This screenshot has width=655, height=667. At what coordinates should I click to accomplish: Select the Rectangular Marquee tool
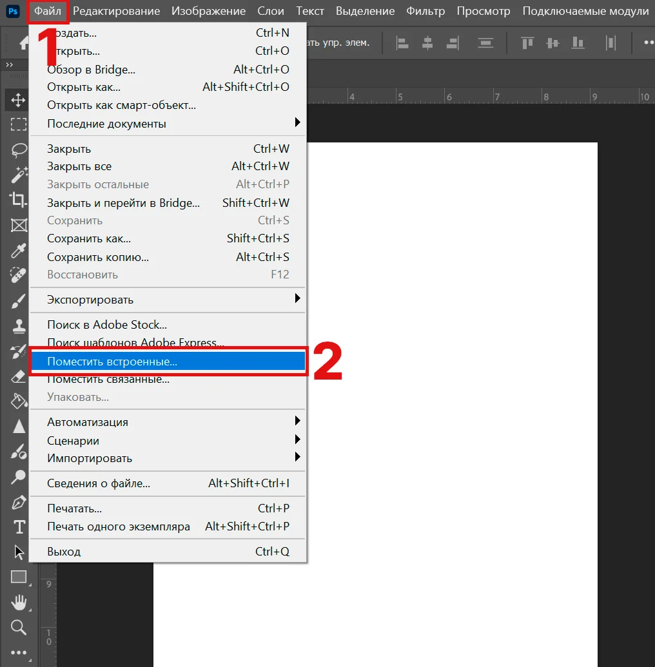[18, 124]
